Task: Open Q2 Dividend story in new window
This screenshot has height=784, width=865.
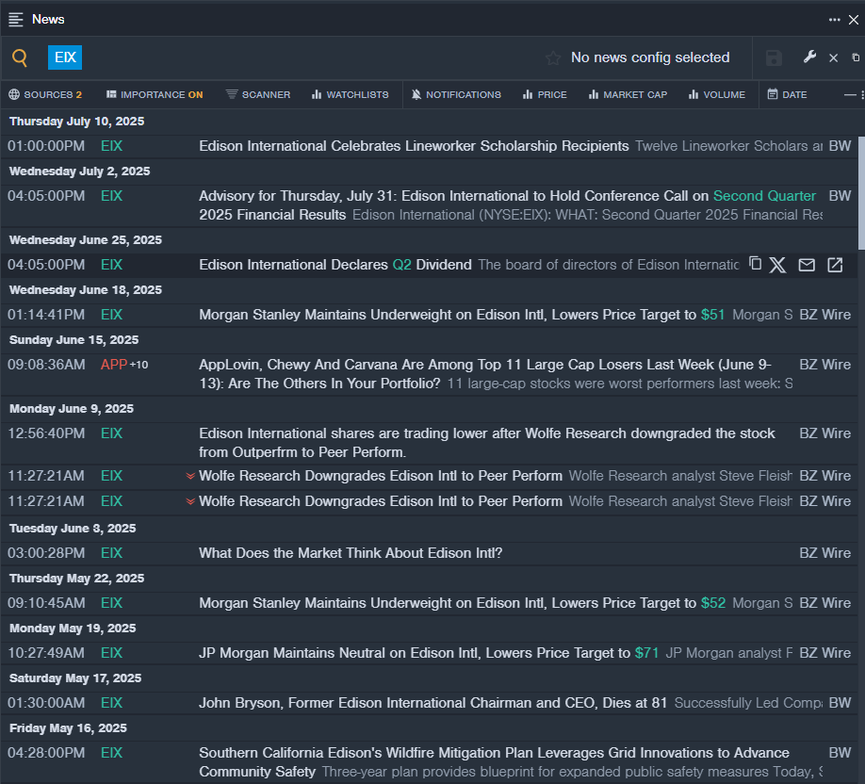Action: 835,265
